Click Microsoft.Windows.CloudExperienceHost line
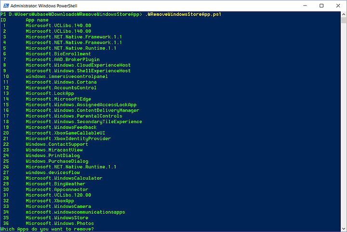The width and height of the screenshot is (347, 232). pos(78,65)
